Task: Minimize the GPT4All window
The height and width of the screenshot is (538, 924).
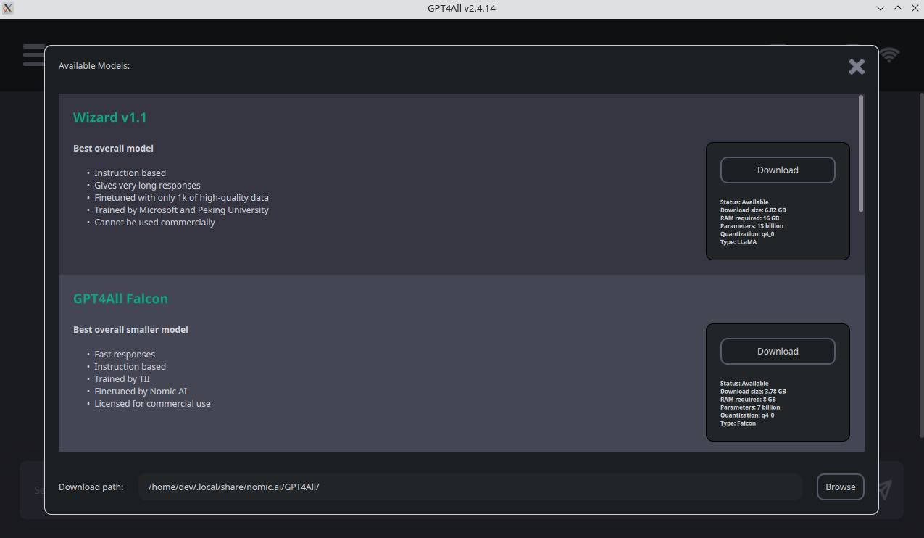Action: [881, 8]
